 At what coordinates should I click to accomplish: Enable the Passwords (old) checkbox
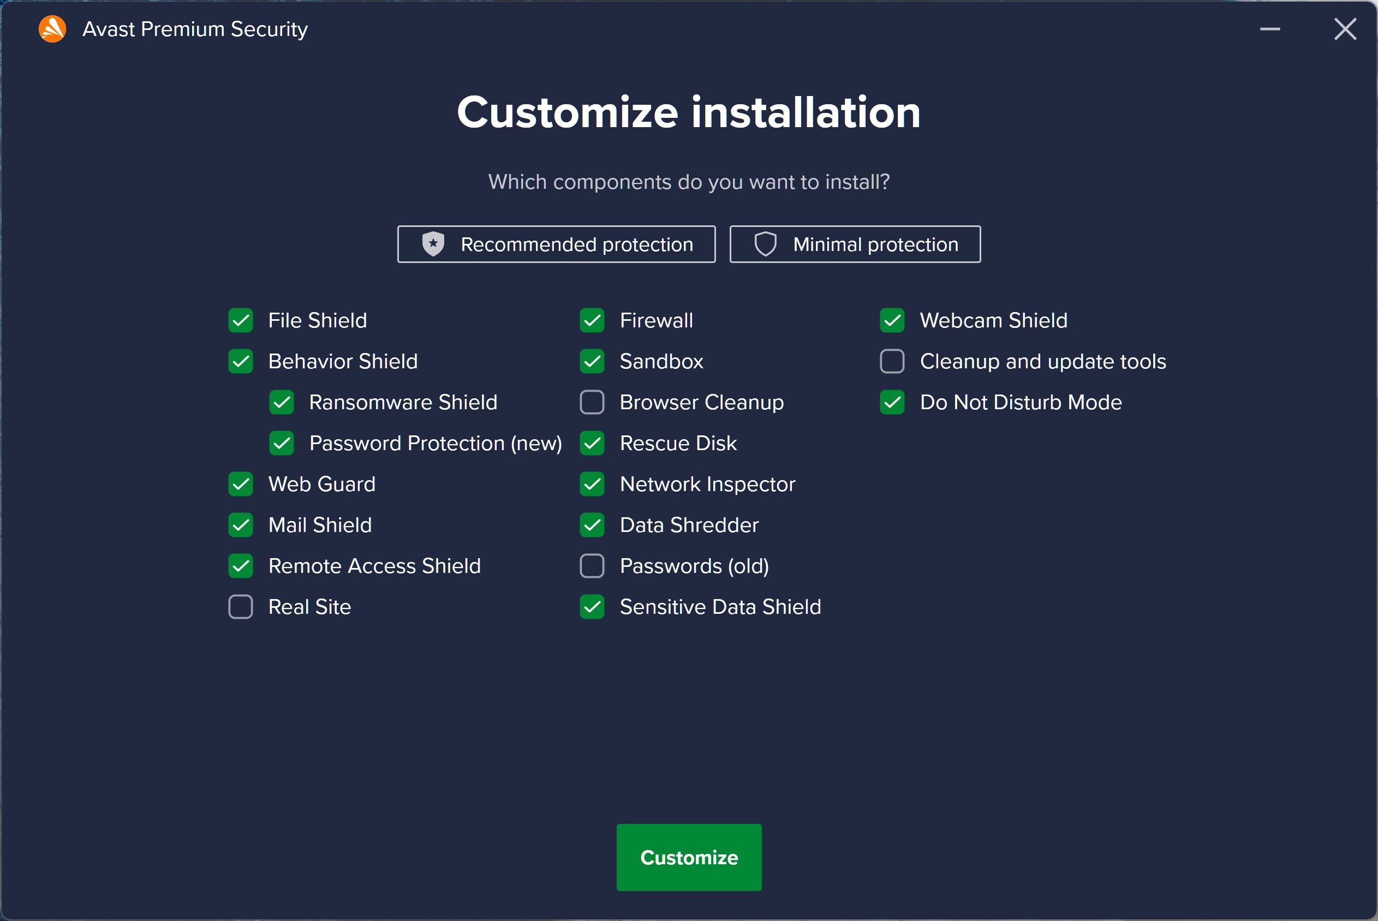click(592, 566)
